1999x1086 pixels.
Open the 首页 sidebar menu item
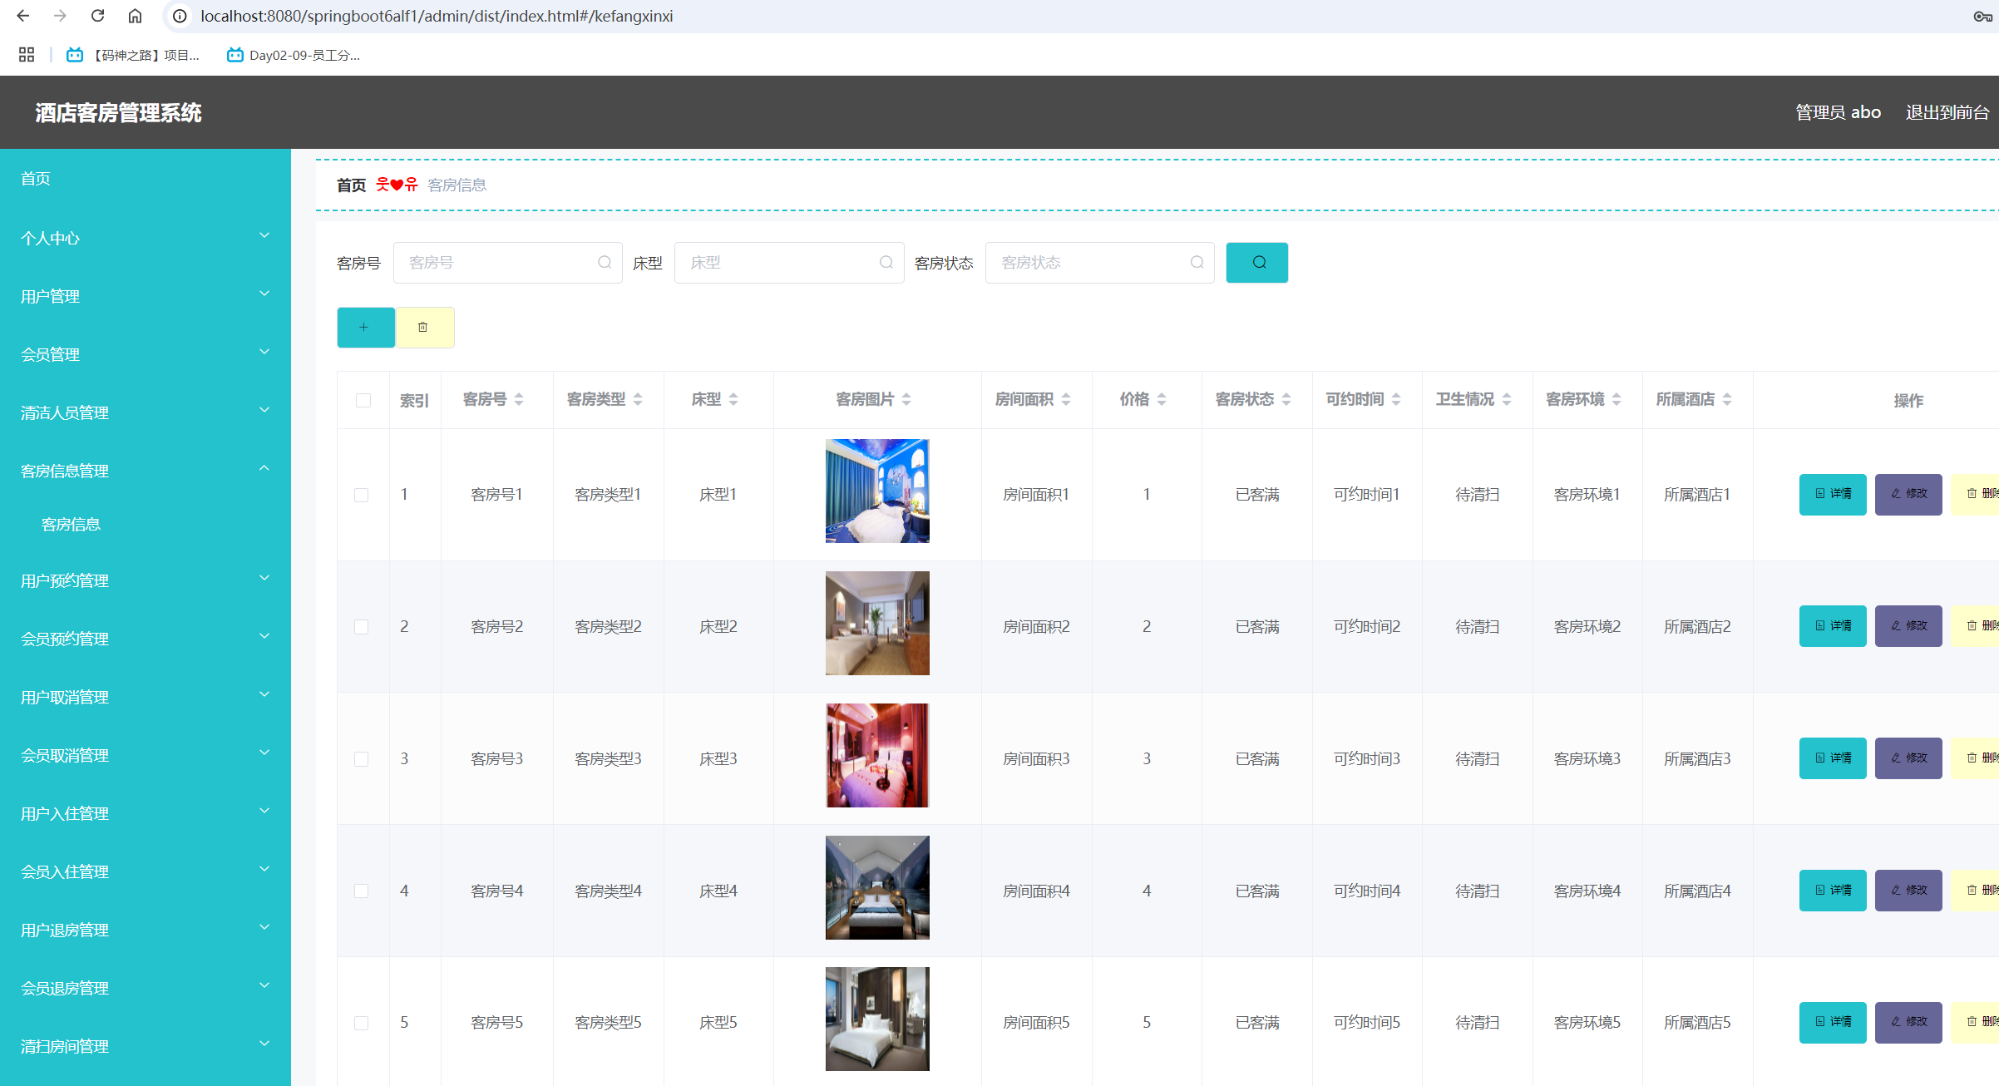[x=36, y=179]
